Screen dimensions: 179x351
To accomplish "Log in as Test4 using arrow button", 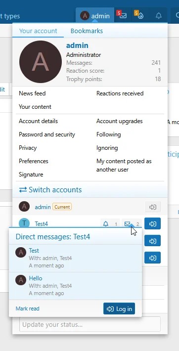I will click(153, 223).
